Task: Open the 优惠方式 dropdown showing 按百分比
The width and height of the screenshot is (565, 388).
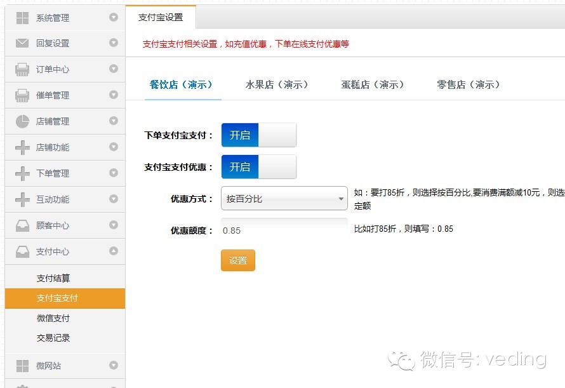Action: [284, 198]
